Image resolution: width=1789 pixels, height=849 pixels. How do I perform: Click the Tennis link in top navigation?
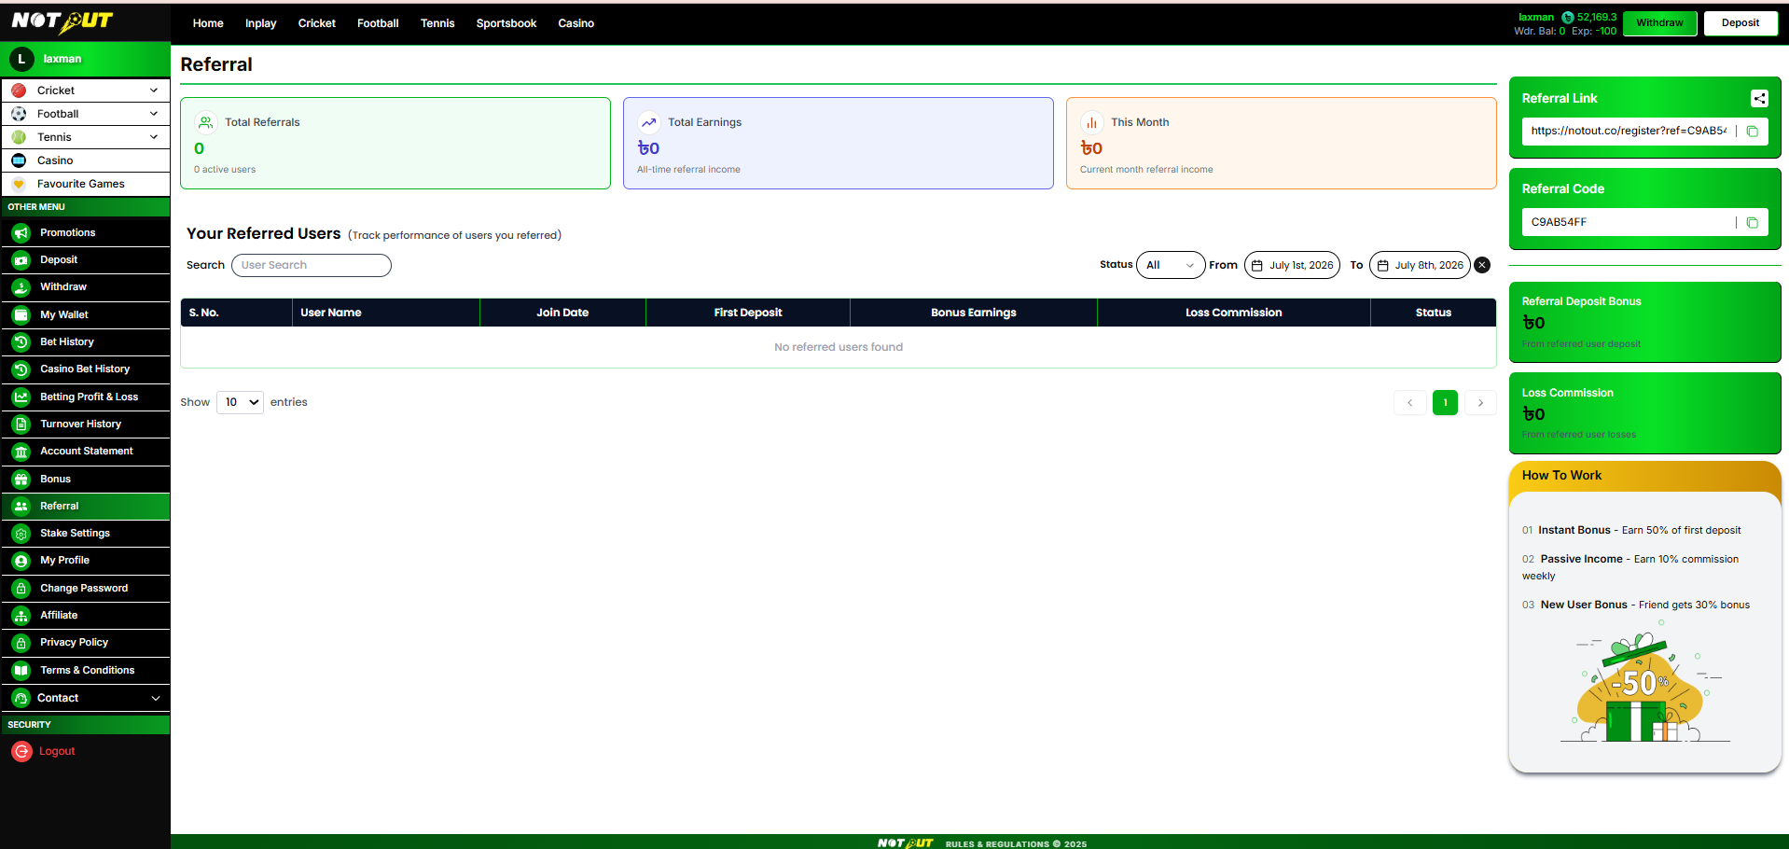pyautogui.click(x=437, y=23)
